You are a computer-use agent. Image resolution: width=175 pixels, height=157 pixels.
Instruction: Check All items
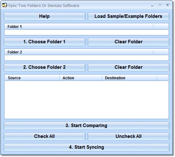click(x=45, y=136)
